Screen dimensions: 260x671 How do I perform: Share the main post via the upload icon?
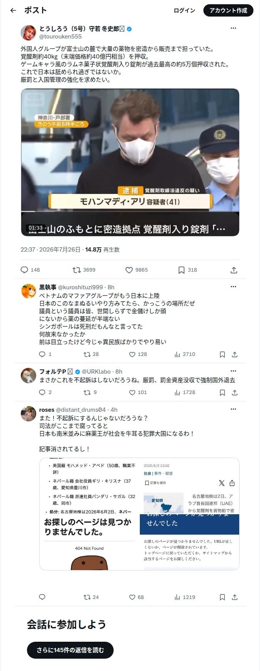tap(234, 270)
